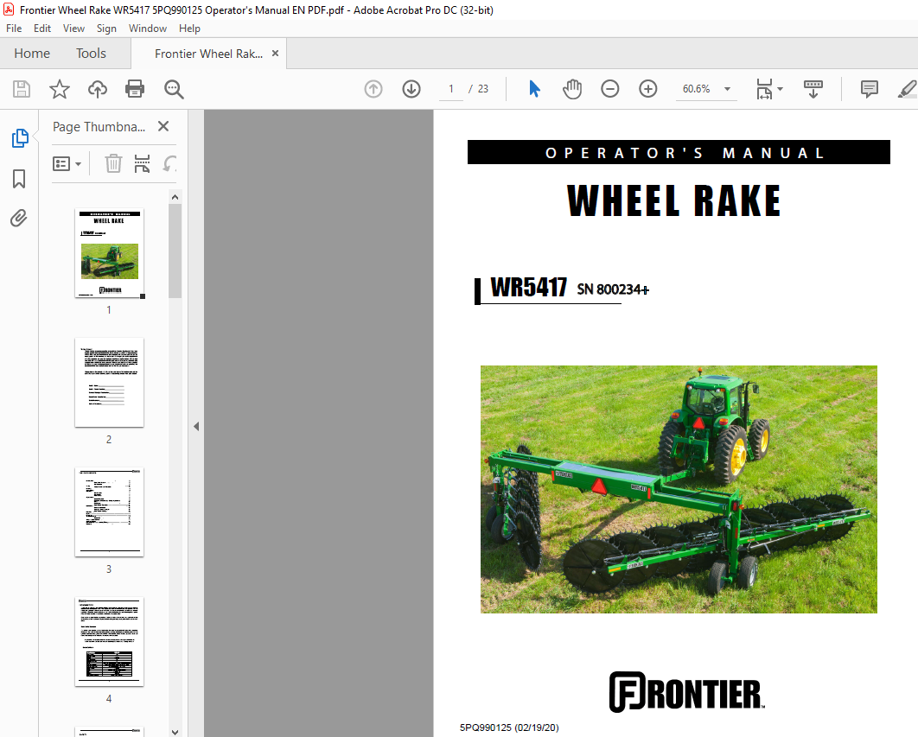Screen dimensions: 918x737
Task: Click the SN 800234+ serial text
Action: click(x=613, y=289)
